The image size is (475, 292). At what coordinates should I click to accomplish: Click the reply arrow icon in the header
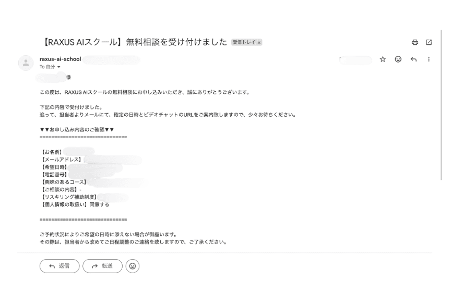(x=412, y=59)
